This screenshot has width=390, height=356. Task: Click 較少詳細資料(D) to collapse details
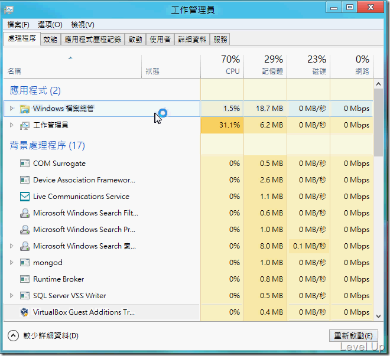51,336
